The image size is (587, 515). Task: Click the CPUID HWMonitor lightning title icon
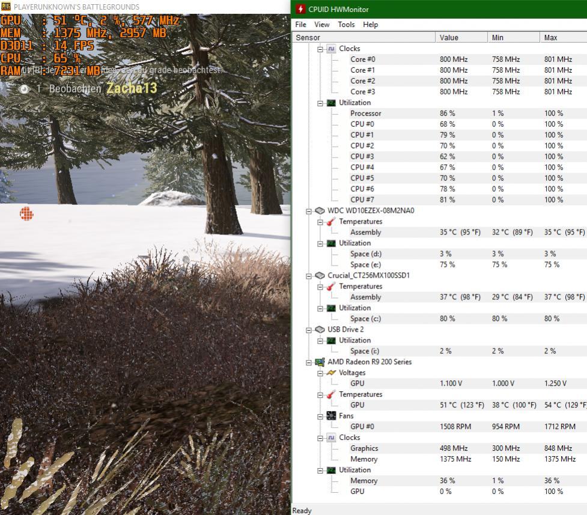coord(300,9)
